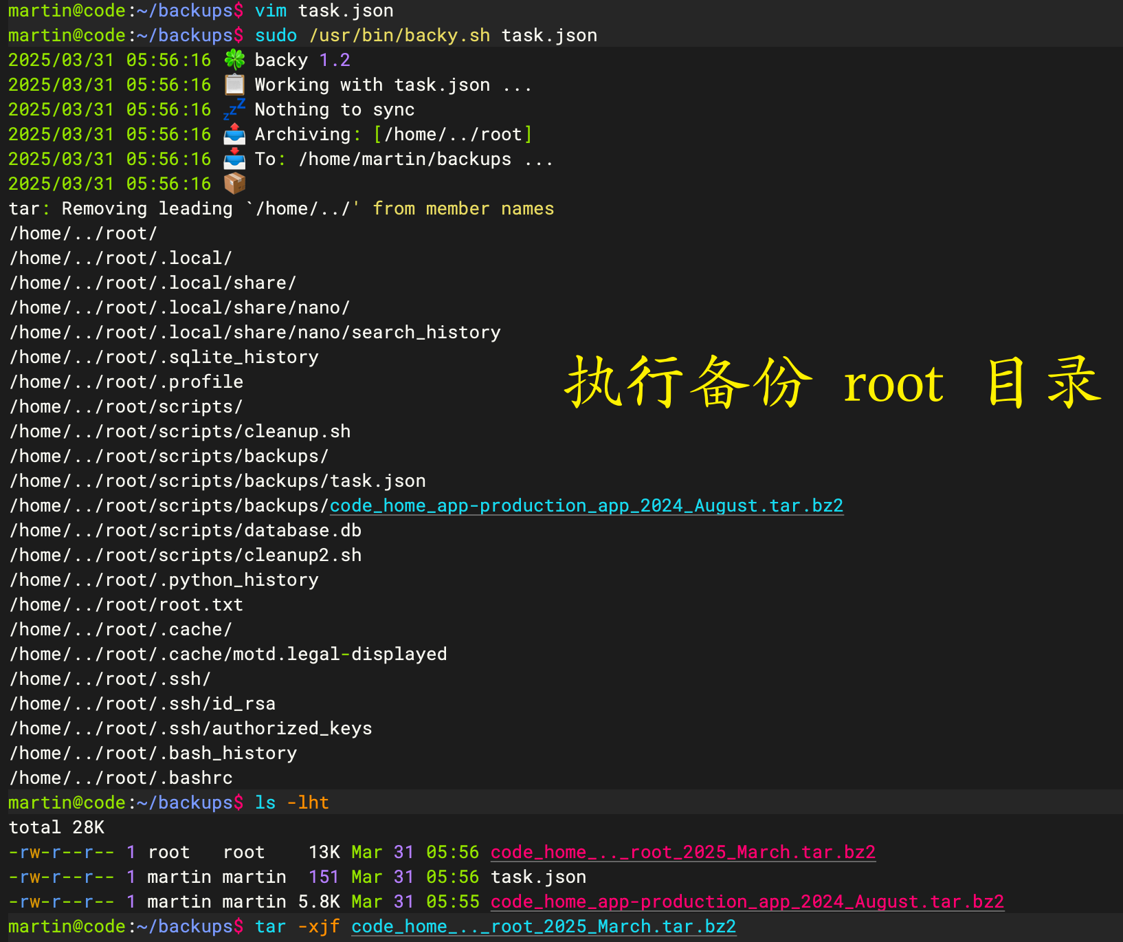The image size is (1123, 942).
Task: Click the outbox tray emoji before "Archiving"
Action: click(234, 134)
